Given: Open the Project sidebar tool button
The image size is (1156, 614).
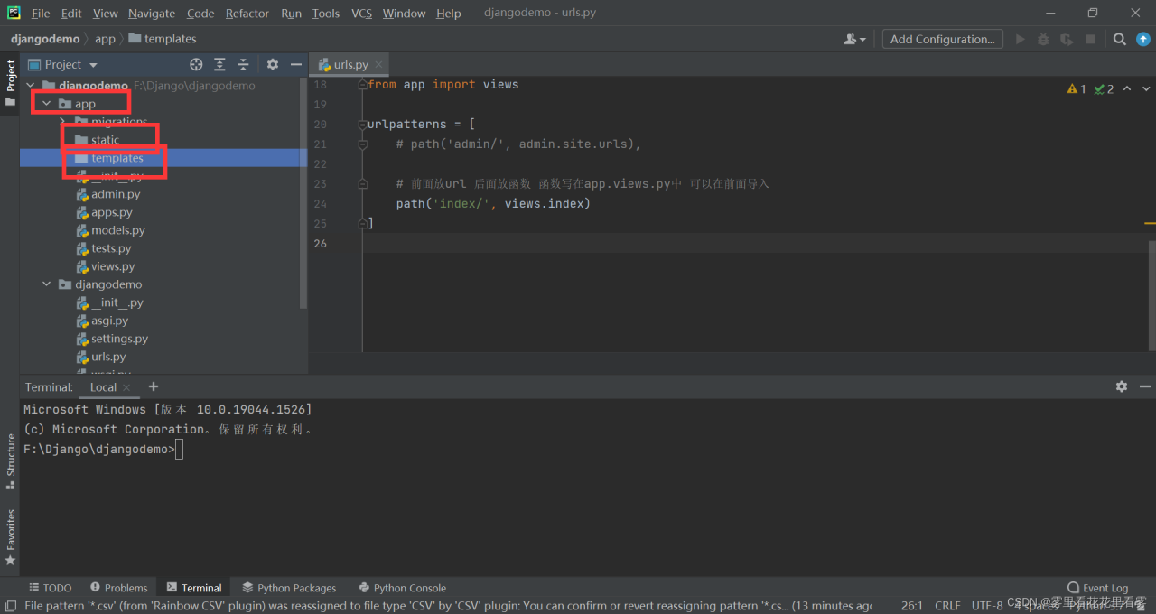Looking at the screenshot, I should coord(10,83).
